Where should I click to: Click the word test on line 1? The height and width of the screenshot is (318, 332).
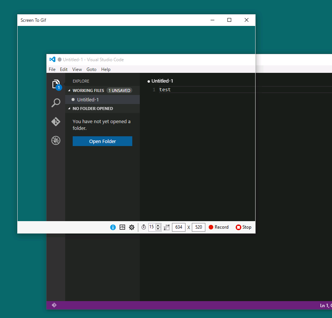point(165,89)
